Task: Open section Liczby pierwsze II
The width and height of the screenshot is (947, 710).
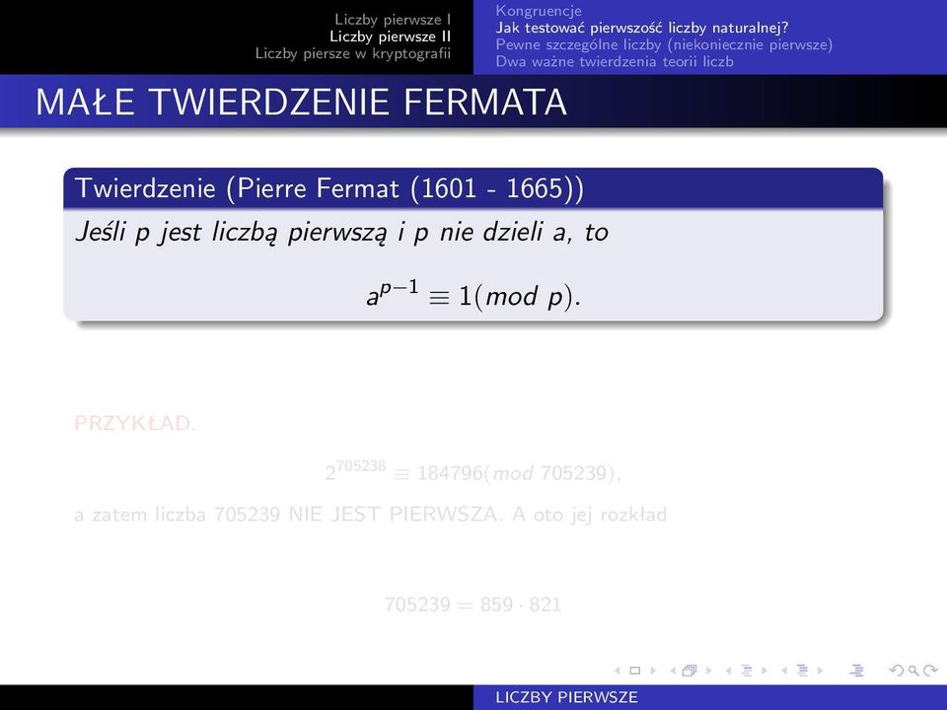Action: tap(391, 36)
